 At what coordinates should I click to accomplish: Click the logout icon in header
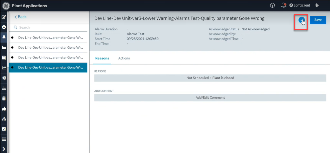click(x=317, y=5)
